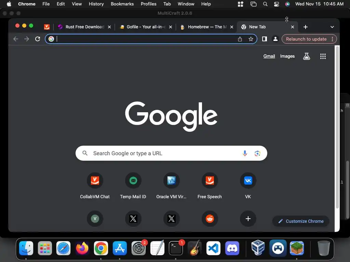350x262 pixels.
Task: Click the New Tab page scrollbar
Action: point(337,127)
